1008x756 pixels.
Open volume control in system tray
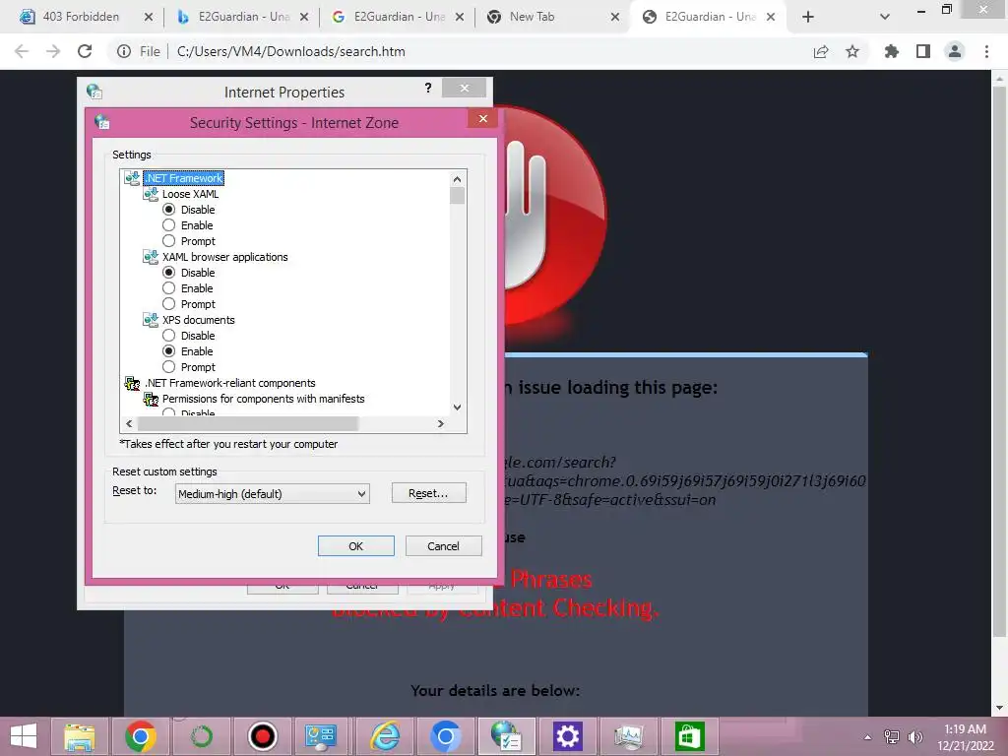point(914,737)
